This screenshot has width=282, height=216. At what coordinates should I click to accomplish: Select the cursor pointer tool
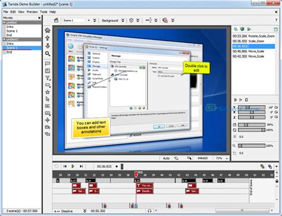point(48,99)
